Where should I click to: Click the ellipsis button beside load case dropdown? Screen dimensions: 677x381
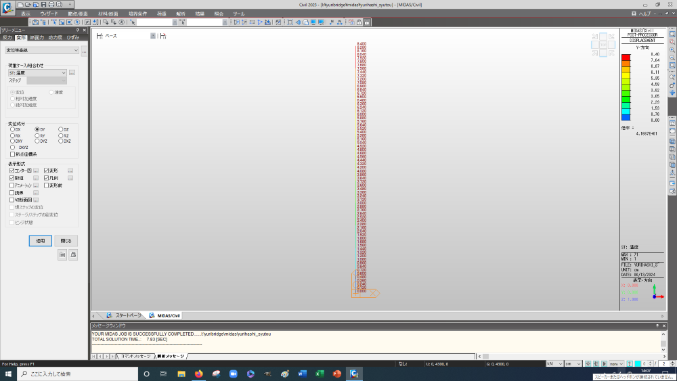72,73
